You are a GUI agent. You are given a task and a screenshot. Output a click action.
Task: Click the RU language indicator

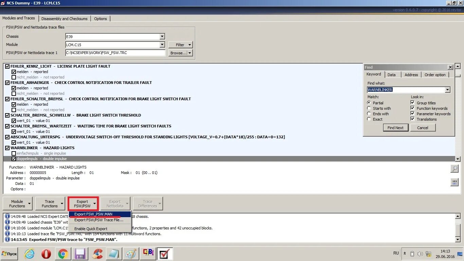(x=396, y=253)
